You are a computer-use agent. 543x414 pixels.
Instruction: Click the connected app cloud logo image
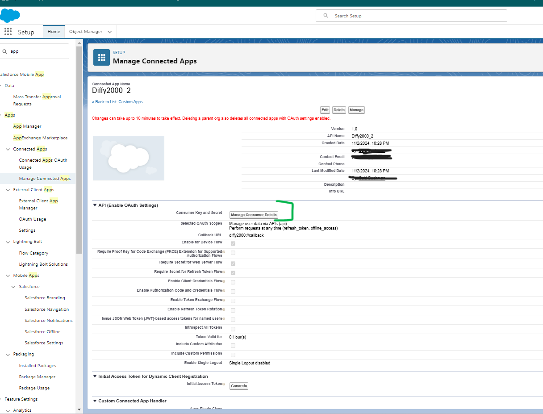pos(129,158)
